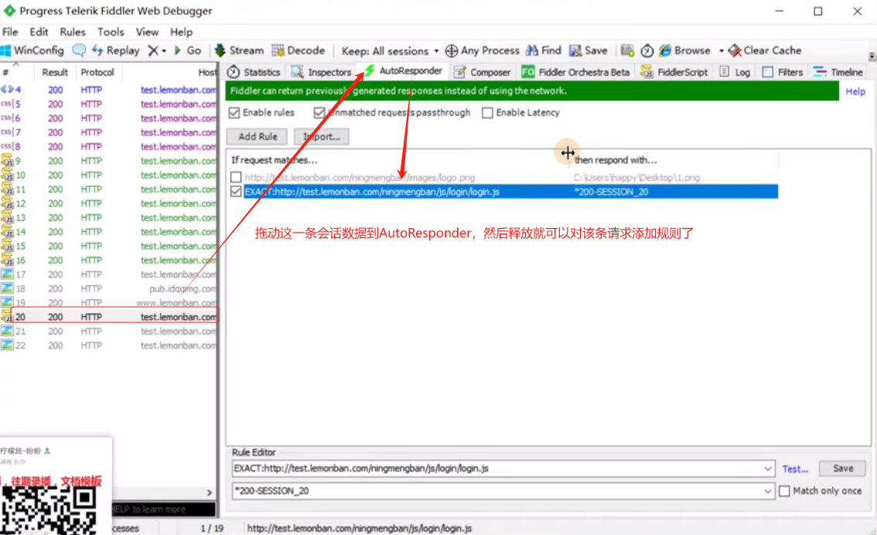Click the Save toolbar icon
Screen dimensions: 877x535
coord(589,50)
